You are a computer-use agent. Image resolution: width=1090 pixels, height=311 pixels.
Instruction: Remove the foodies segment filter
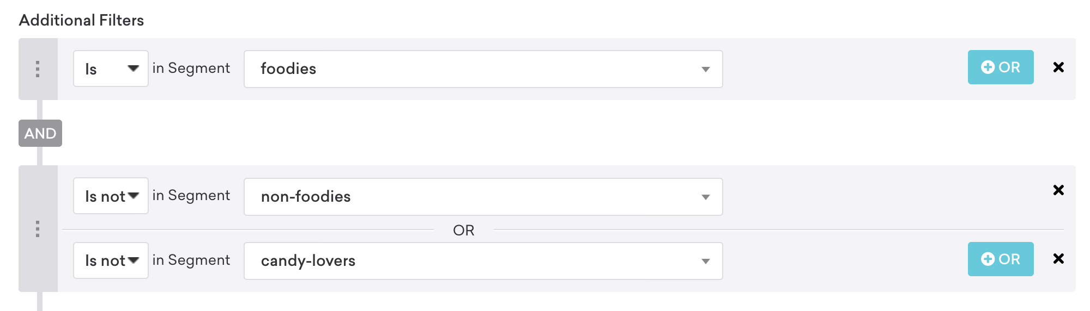coord(1058,67)
